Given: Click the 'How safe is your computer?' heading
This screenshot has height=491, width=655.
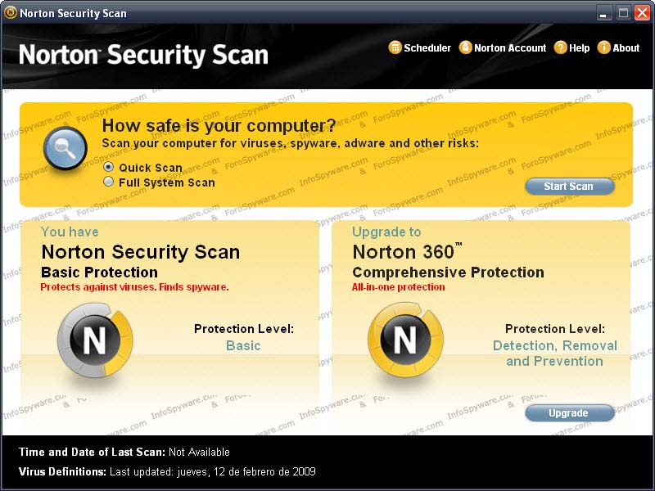Looking at the screenshot, I should pos(219,125).
